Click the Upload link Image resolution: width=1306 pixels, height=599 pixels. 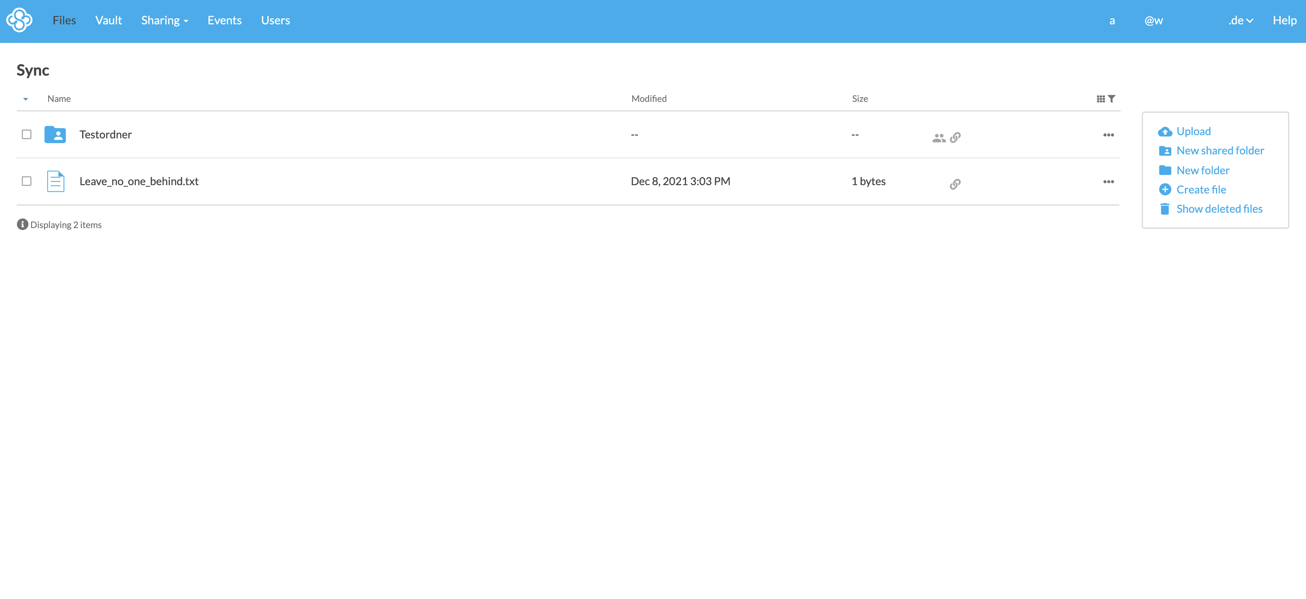[x=1193, y=132]
